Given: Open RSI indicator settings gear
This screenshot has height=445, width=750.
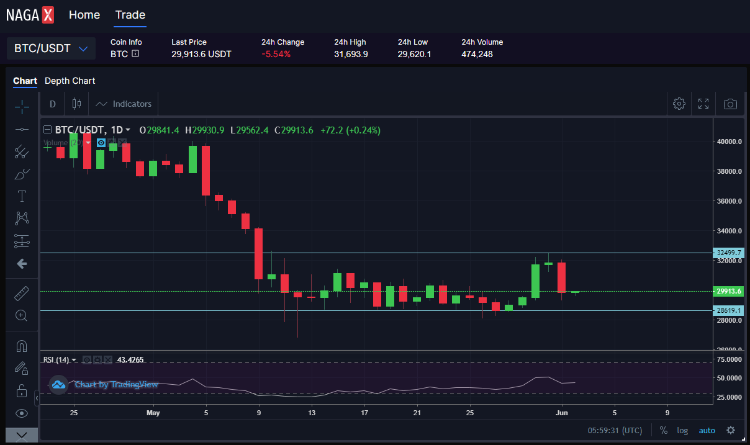Looking at the screenshot, I should (97, 360).
